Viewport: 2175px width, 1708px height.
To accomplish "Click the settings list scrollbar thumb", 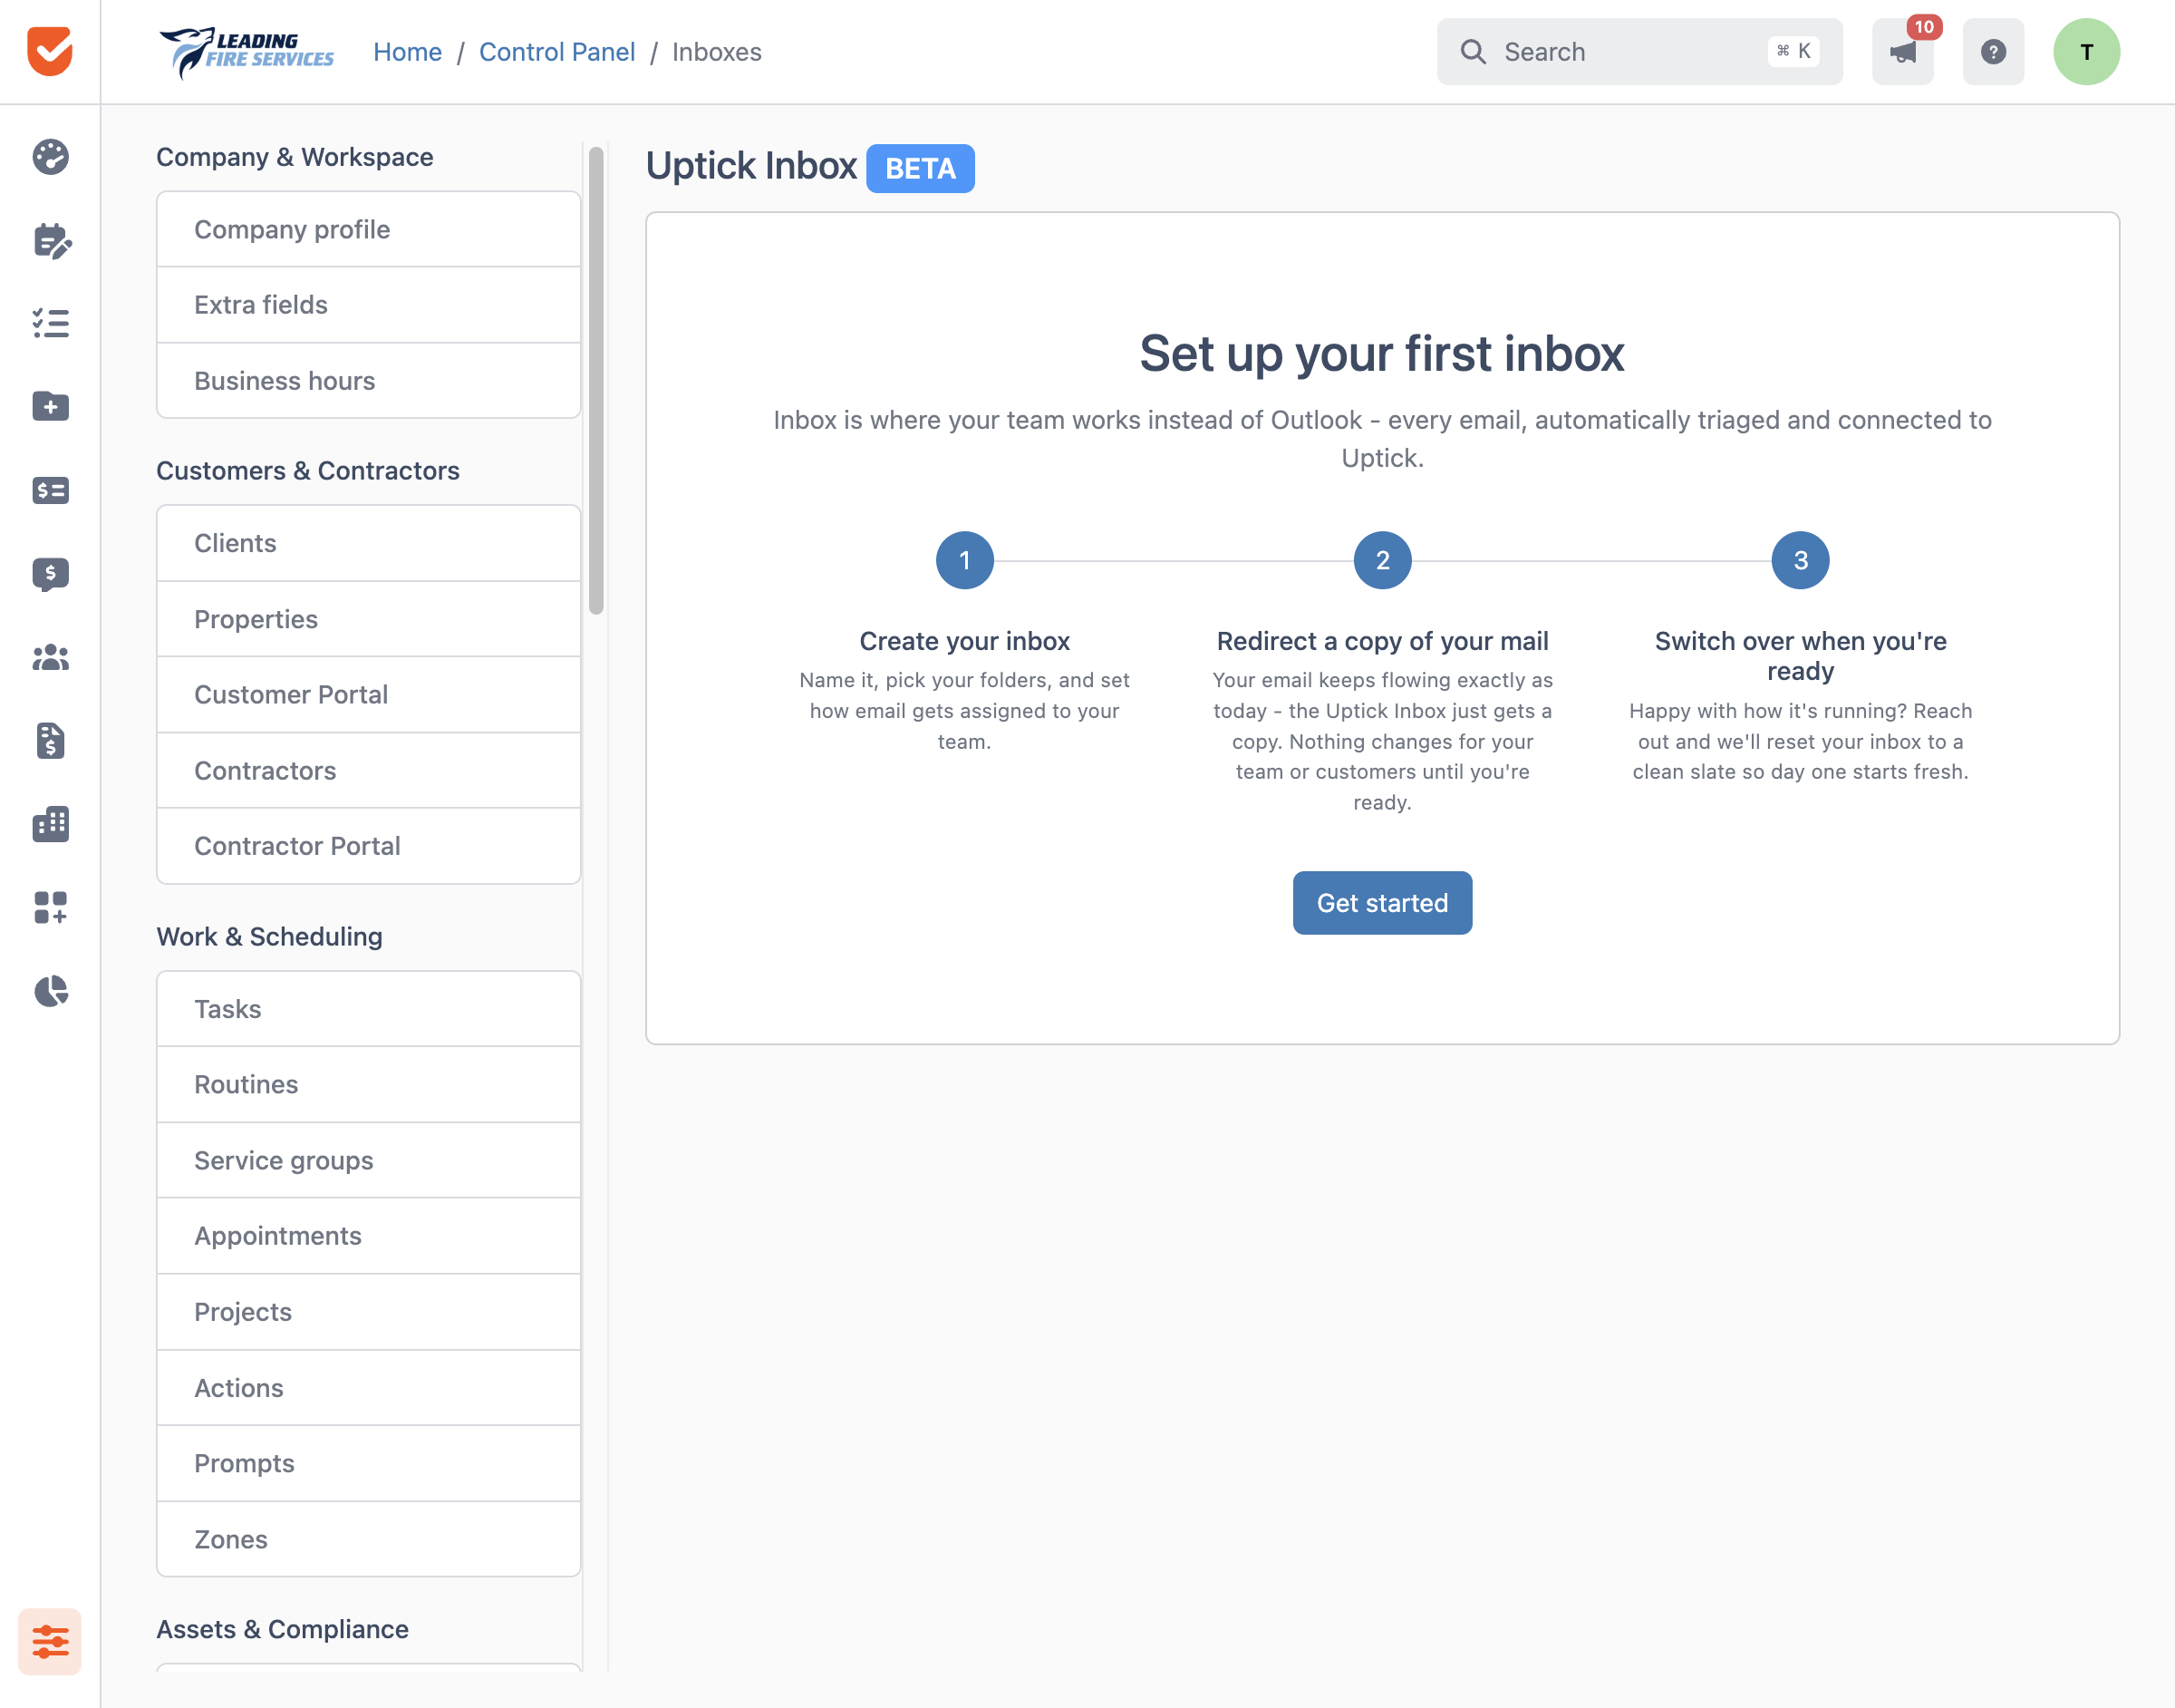I will (596, 380).
